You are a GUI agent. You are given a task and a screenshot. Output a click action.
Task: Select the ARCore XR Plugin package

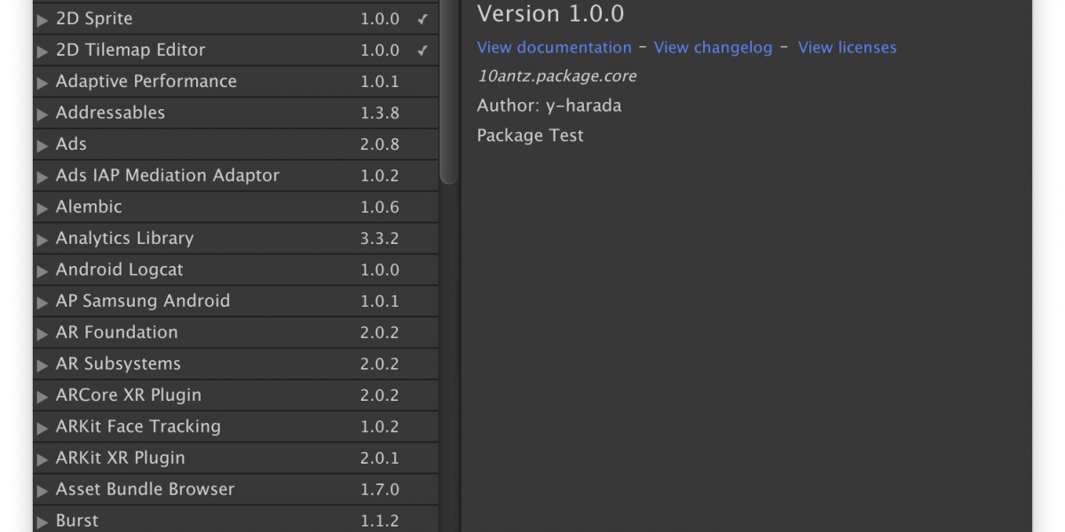click(x=128, y=395)
